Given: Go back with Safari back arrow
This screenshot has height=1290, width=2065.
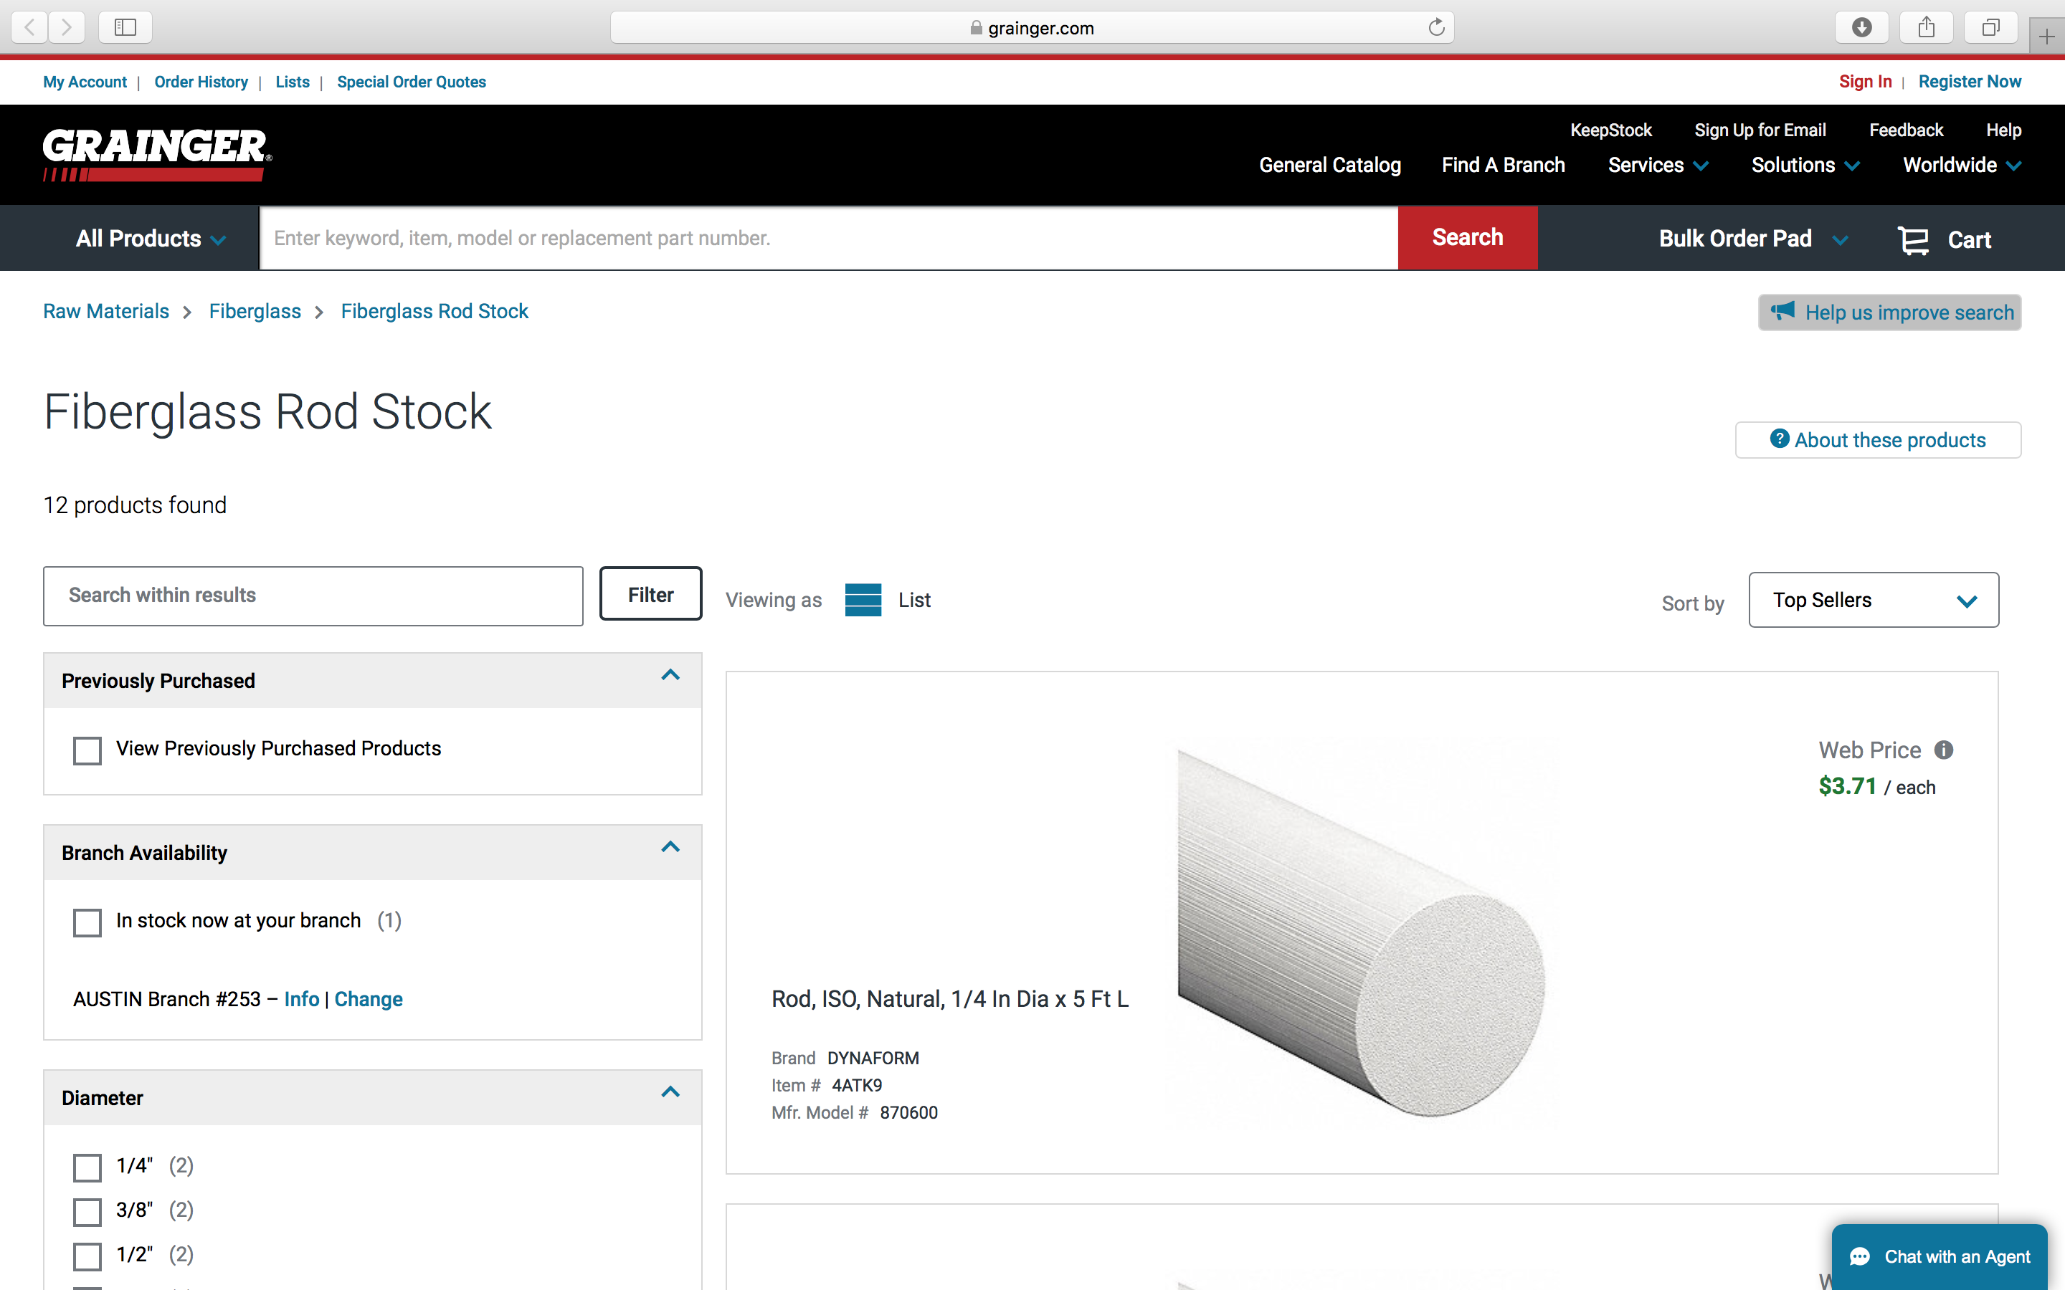Looking at the screenshot, I should click(x=30, y=27).
